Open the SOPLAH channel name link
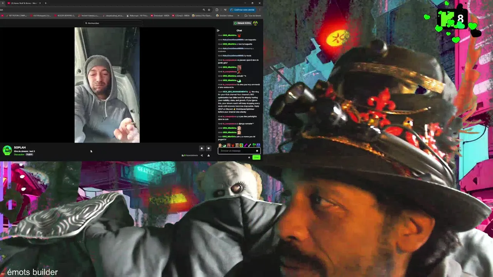The image size is (493, 277). pos(20,148)
